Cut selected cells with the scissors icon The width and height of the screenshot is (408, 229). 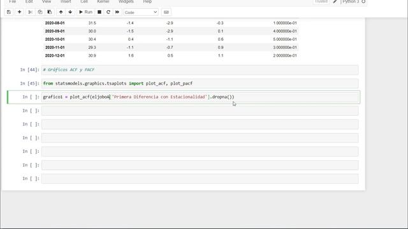(x=30, y=12)
